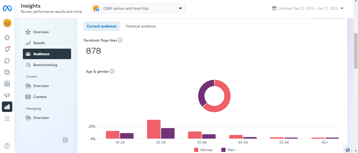Screen dimensions: 358x153
Task: Open the Notifications bell icon
Action: 7,49
